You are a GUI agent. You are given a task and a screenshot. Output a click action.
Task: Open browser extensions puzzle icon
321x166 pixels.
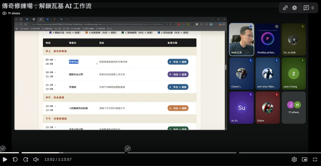(201, 24)
